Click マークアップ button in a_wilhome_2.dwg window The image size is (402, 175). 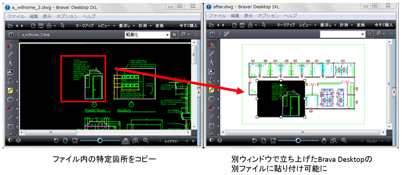[84, 26]
